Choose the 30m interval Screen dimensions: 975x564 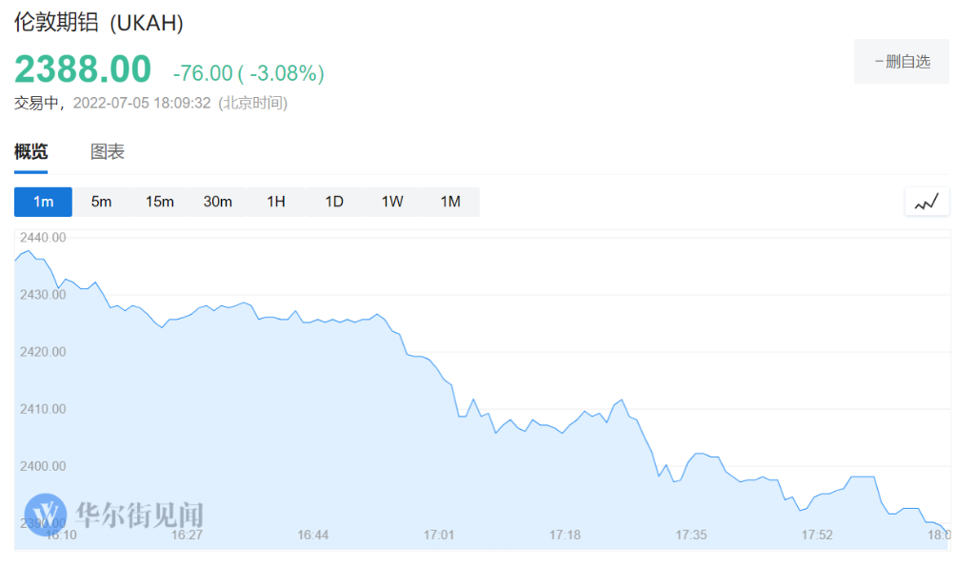click(217, 202)
